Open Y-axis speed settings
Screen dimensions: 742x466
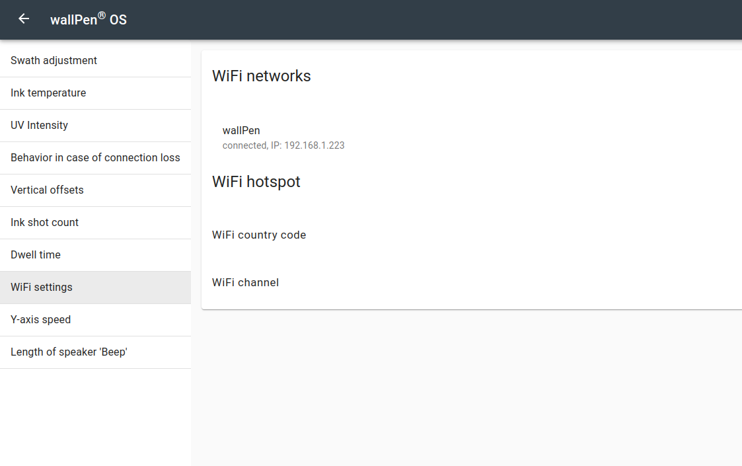coord(96,320)
